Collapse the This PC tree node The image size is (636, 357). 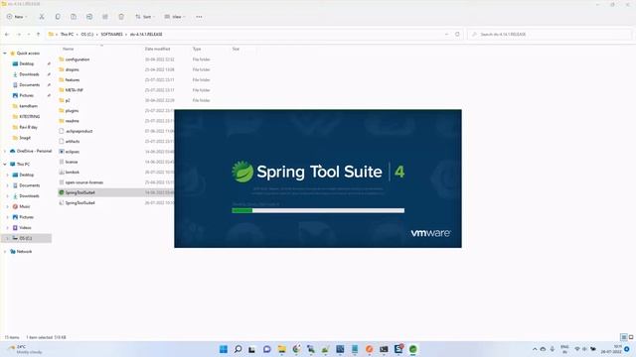(5, 165)
